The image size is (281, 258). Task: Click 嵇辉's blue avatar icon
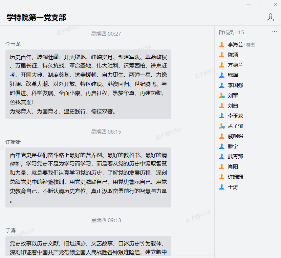pyautogui.click(x=222, y=75)
